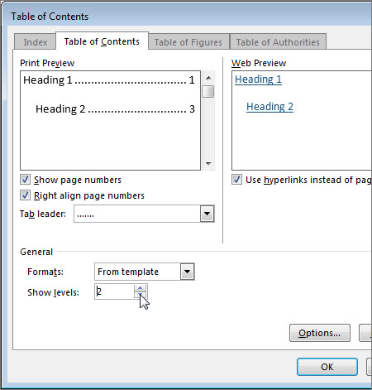372x390 pixels.
Task: Focus the Show levels number field
Action: pyautogui.click(x=114, y=291)
